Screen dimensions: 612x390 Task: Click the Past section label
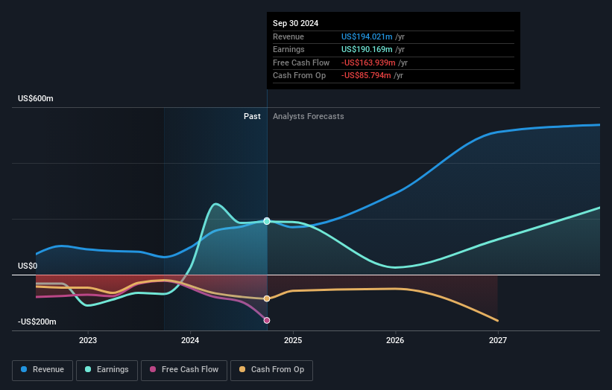252,116
